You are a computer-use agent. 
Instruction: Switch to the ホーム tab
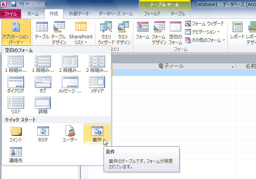click(33, 14)
